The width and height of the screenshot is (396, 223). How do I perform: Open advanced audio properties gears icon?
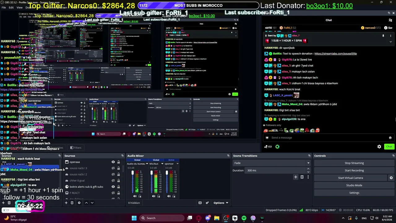[207, 203]
